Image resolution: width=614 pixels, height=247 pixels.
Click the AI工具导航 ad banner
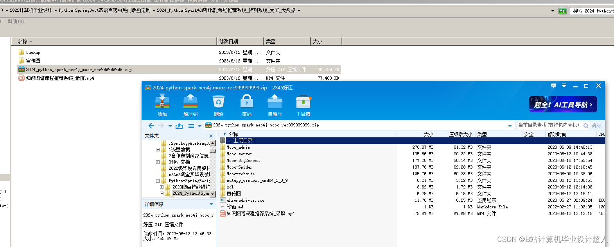click(x=563, y=104)
